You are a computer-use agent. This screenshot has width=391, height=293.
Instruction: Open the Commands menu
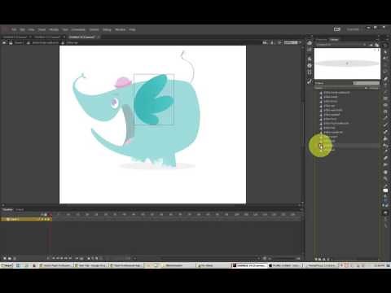point(78,29)
